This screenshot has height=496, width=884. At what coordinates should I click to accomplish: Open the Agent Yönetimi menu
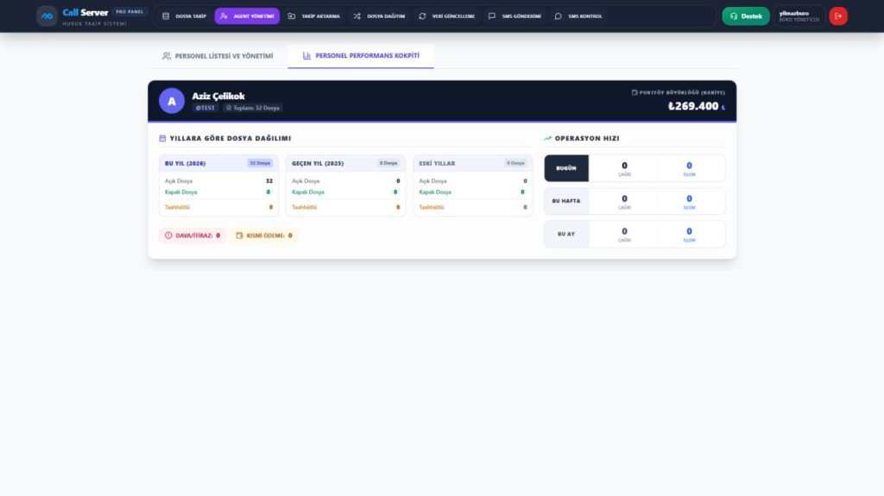click(247, 16)
